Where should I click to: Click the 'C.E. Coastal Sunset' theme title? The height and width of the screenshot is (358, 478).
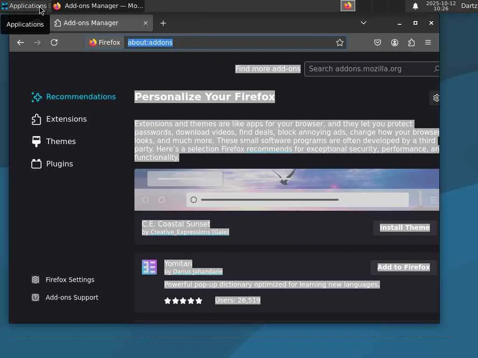(x=176, y=224)
